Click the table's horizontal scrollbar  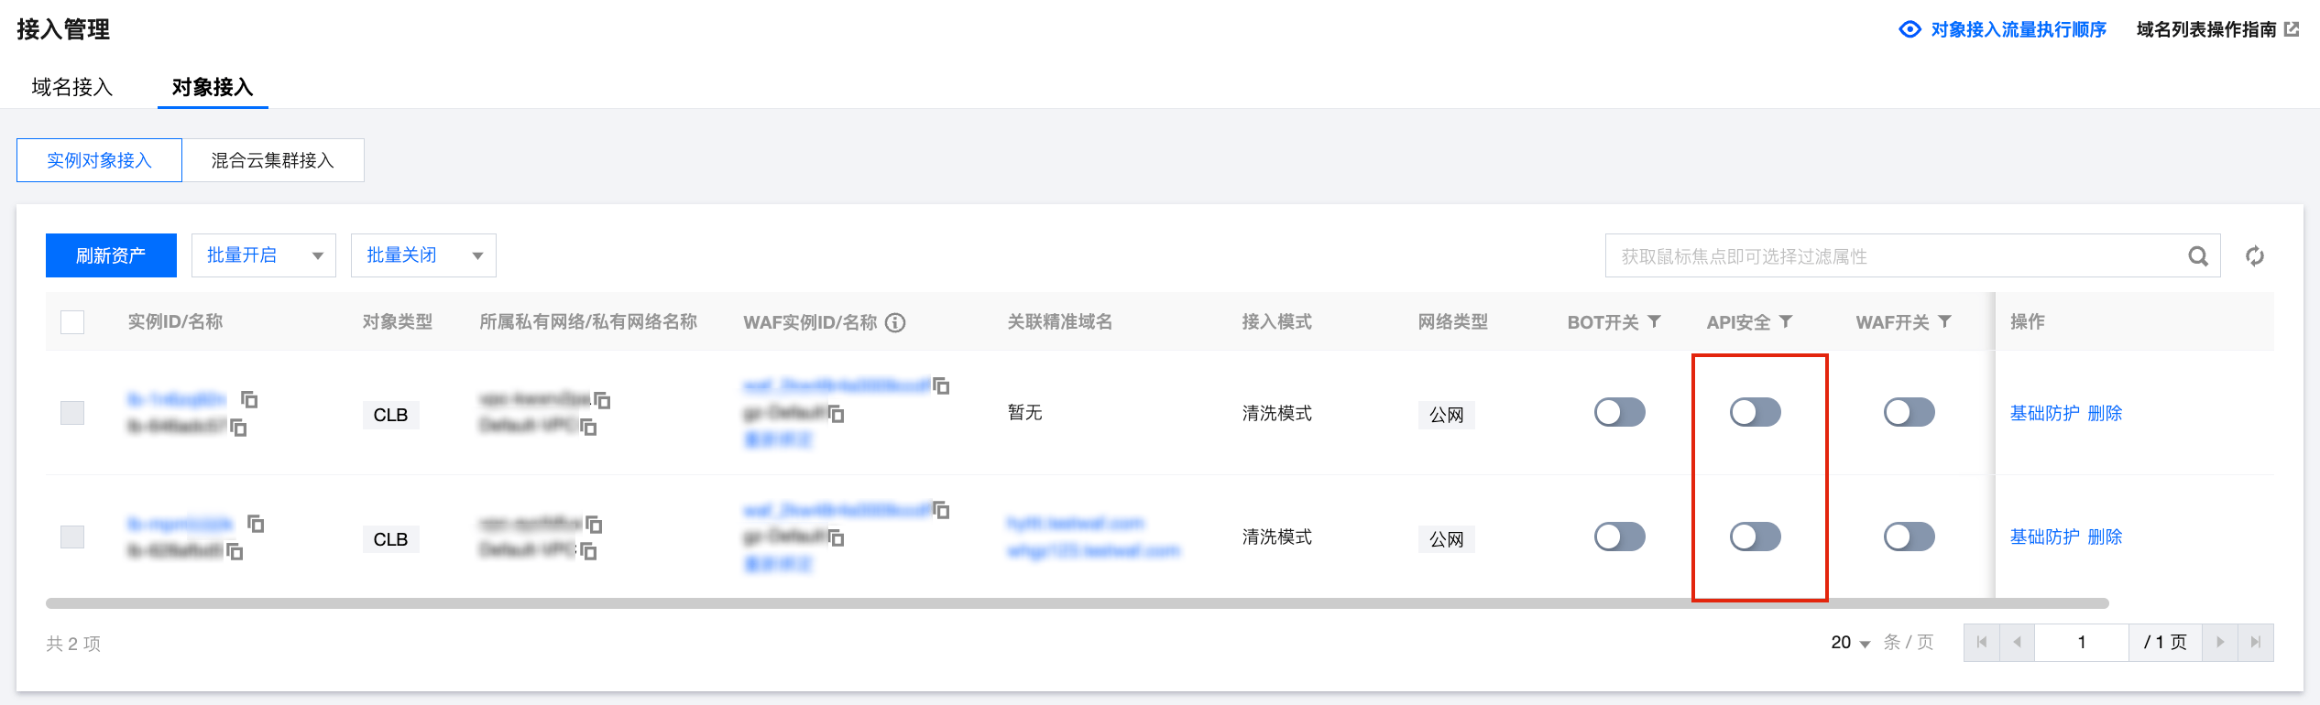pos(1078,603)
